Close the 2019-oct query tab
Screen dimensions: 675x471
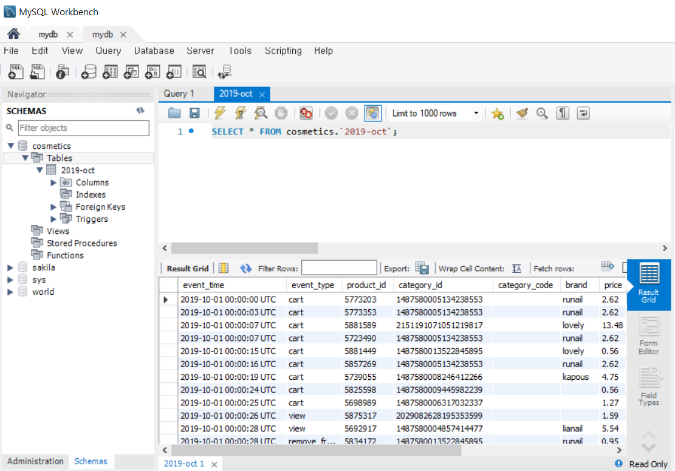click(262, 94)
